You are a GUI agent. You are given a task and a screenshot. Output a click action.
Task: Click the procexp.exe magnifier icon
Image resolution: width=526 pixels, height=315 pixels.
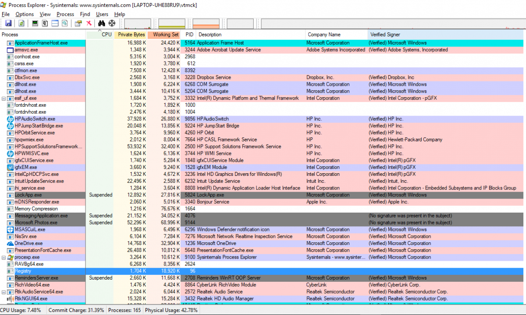point(11,257)
